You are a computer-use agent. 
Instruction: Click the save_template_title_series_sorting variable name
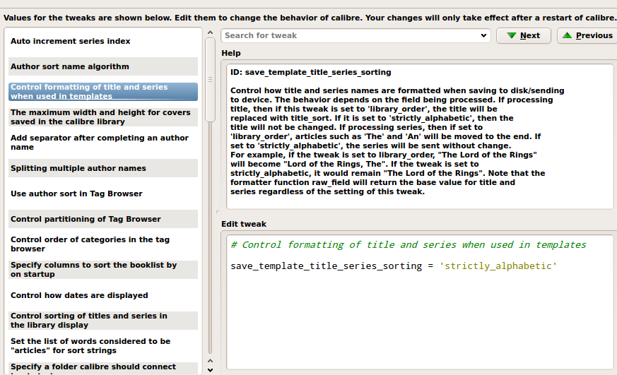[x=327, y=266]
